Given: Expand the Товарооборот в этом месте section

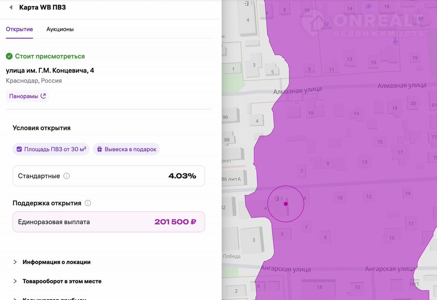Looking at the screenshot, I should pyautogui.click(x=62, y=281).
